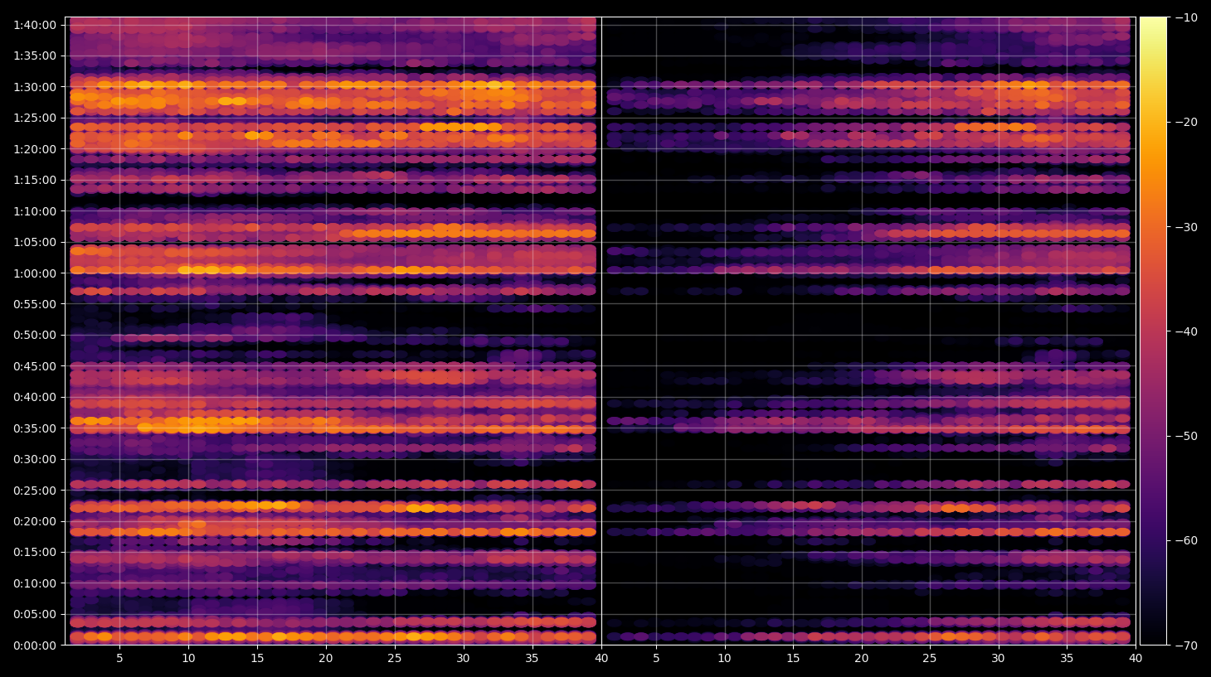
Task: Click the −20 colorbar tick label
Action: [1186, 122]
